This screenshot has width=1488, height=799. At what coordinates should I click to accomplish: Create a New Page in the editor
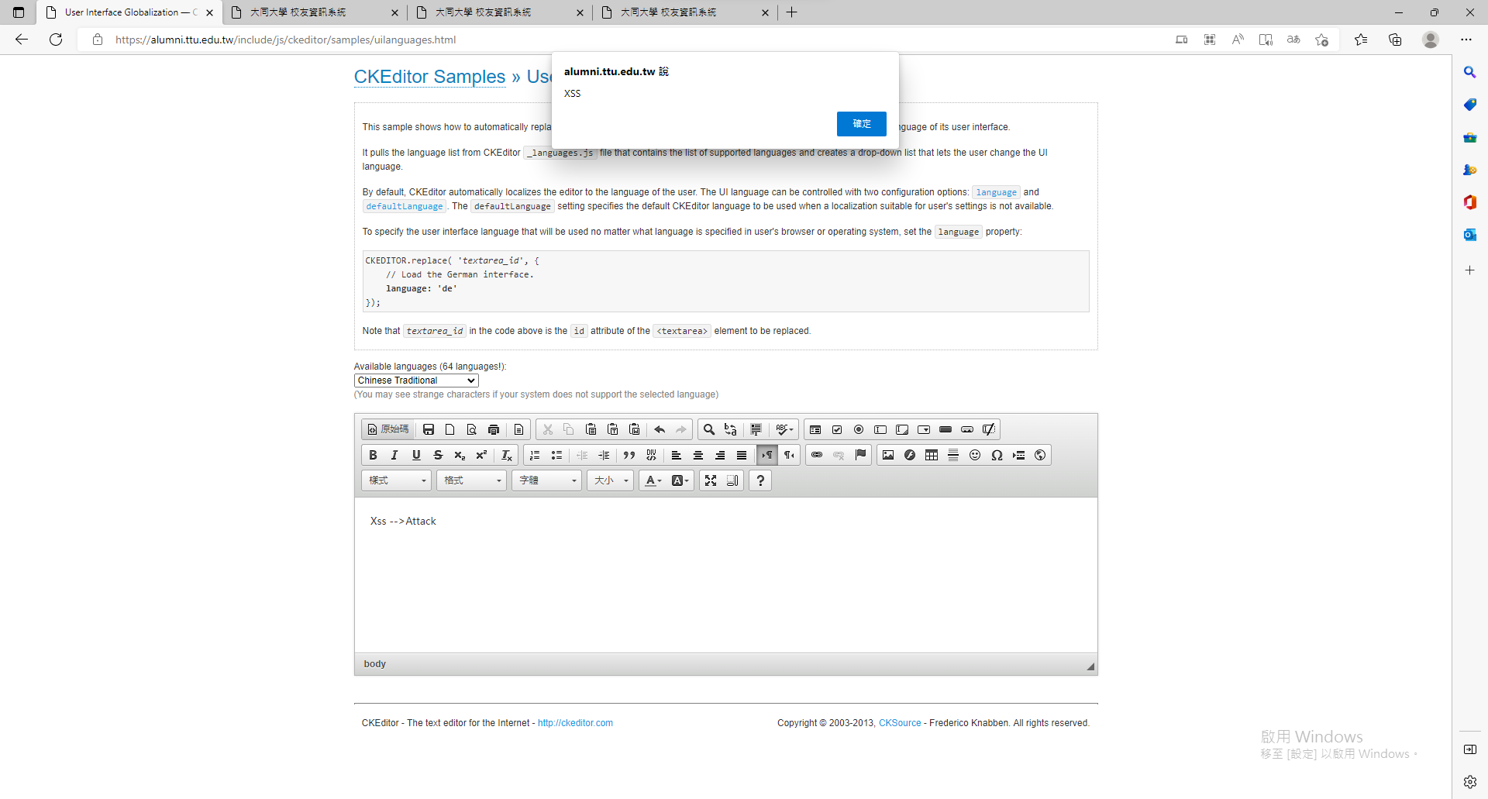(x=450, y=429)
